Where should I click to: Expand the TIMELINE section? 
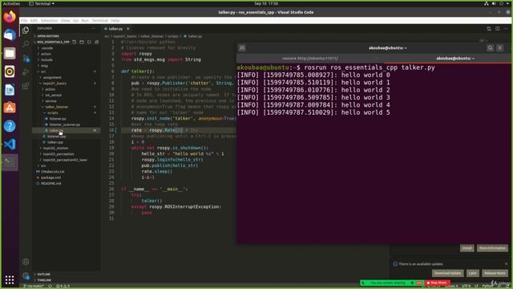[44, 280]
